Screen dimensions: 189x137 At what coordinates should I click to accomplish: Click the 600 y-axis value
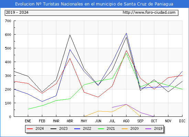(8, 35)
